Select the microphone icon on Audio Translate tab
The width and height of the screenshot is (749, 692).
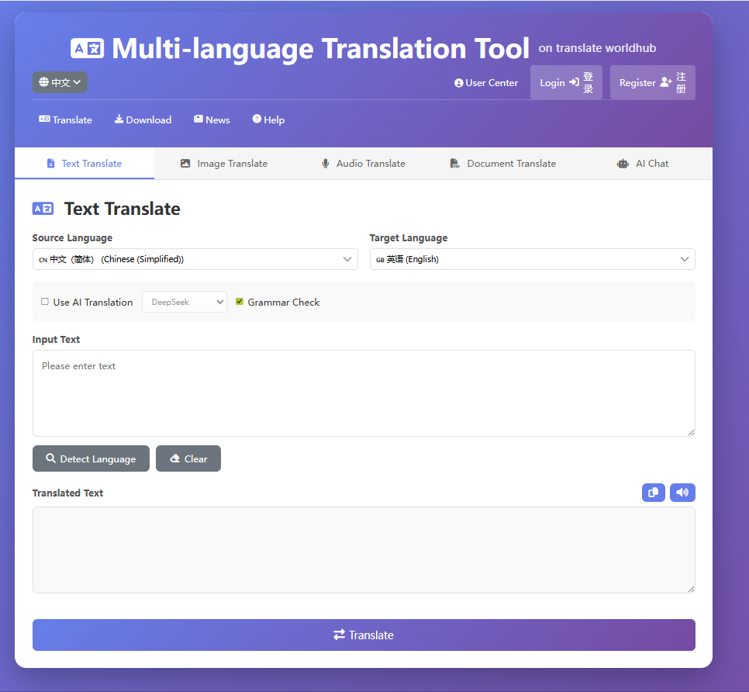click(x=325, y=163)
